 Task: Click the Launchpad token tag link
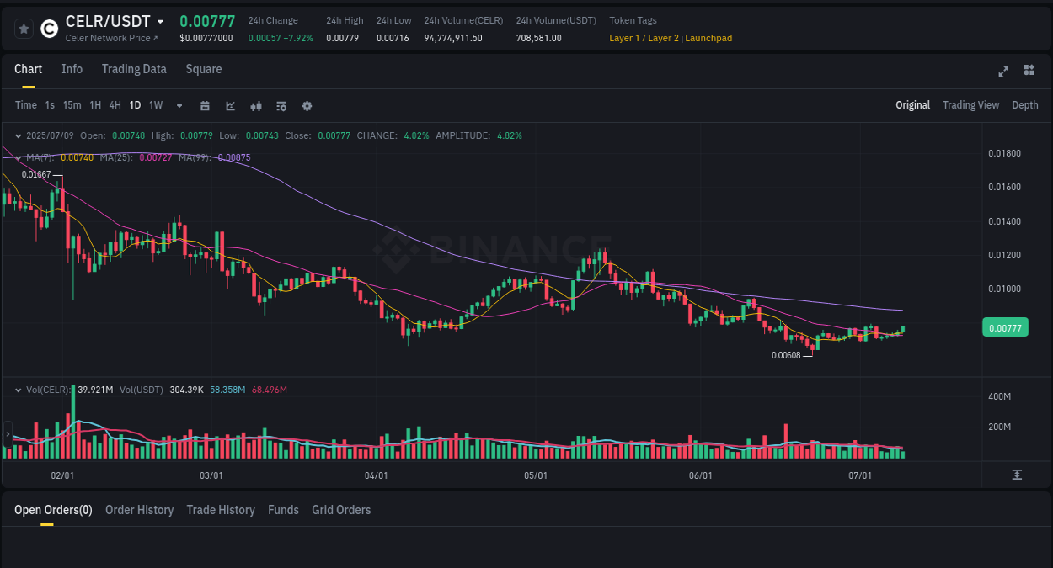tap(708, 38)
